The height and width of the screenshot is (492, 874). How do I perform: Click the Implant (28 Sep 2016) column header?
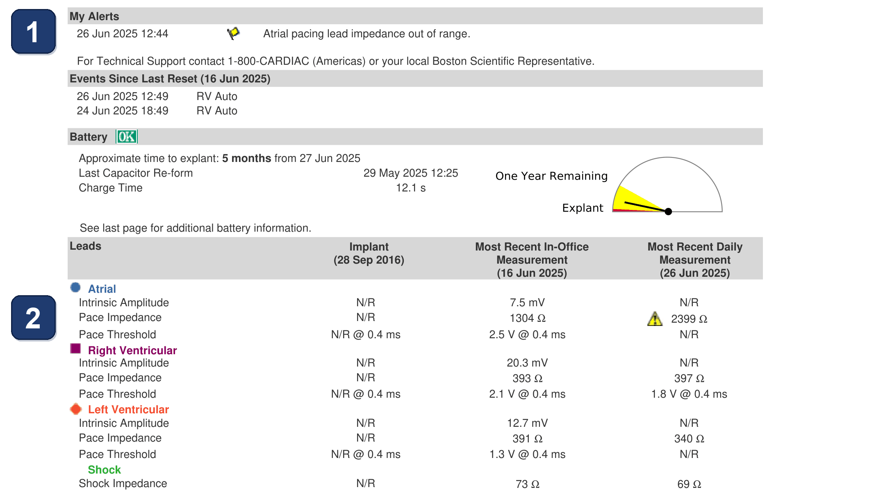pos(369,253)
